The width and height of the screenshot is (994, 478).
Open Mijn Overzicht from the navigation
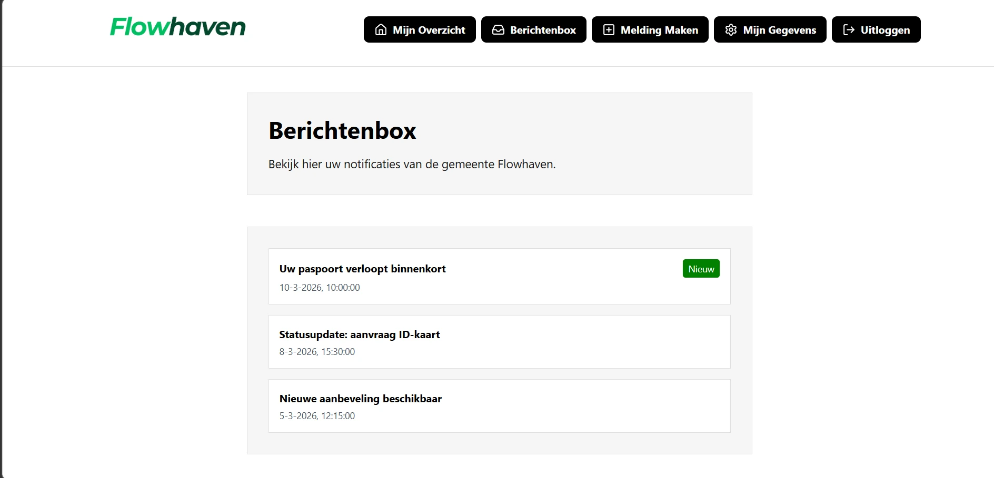419,30
